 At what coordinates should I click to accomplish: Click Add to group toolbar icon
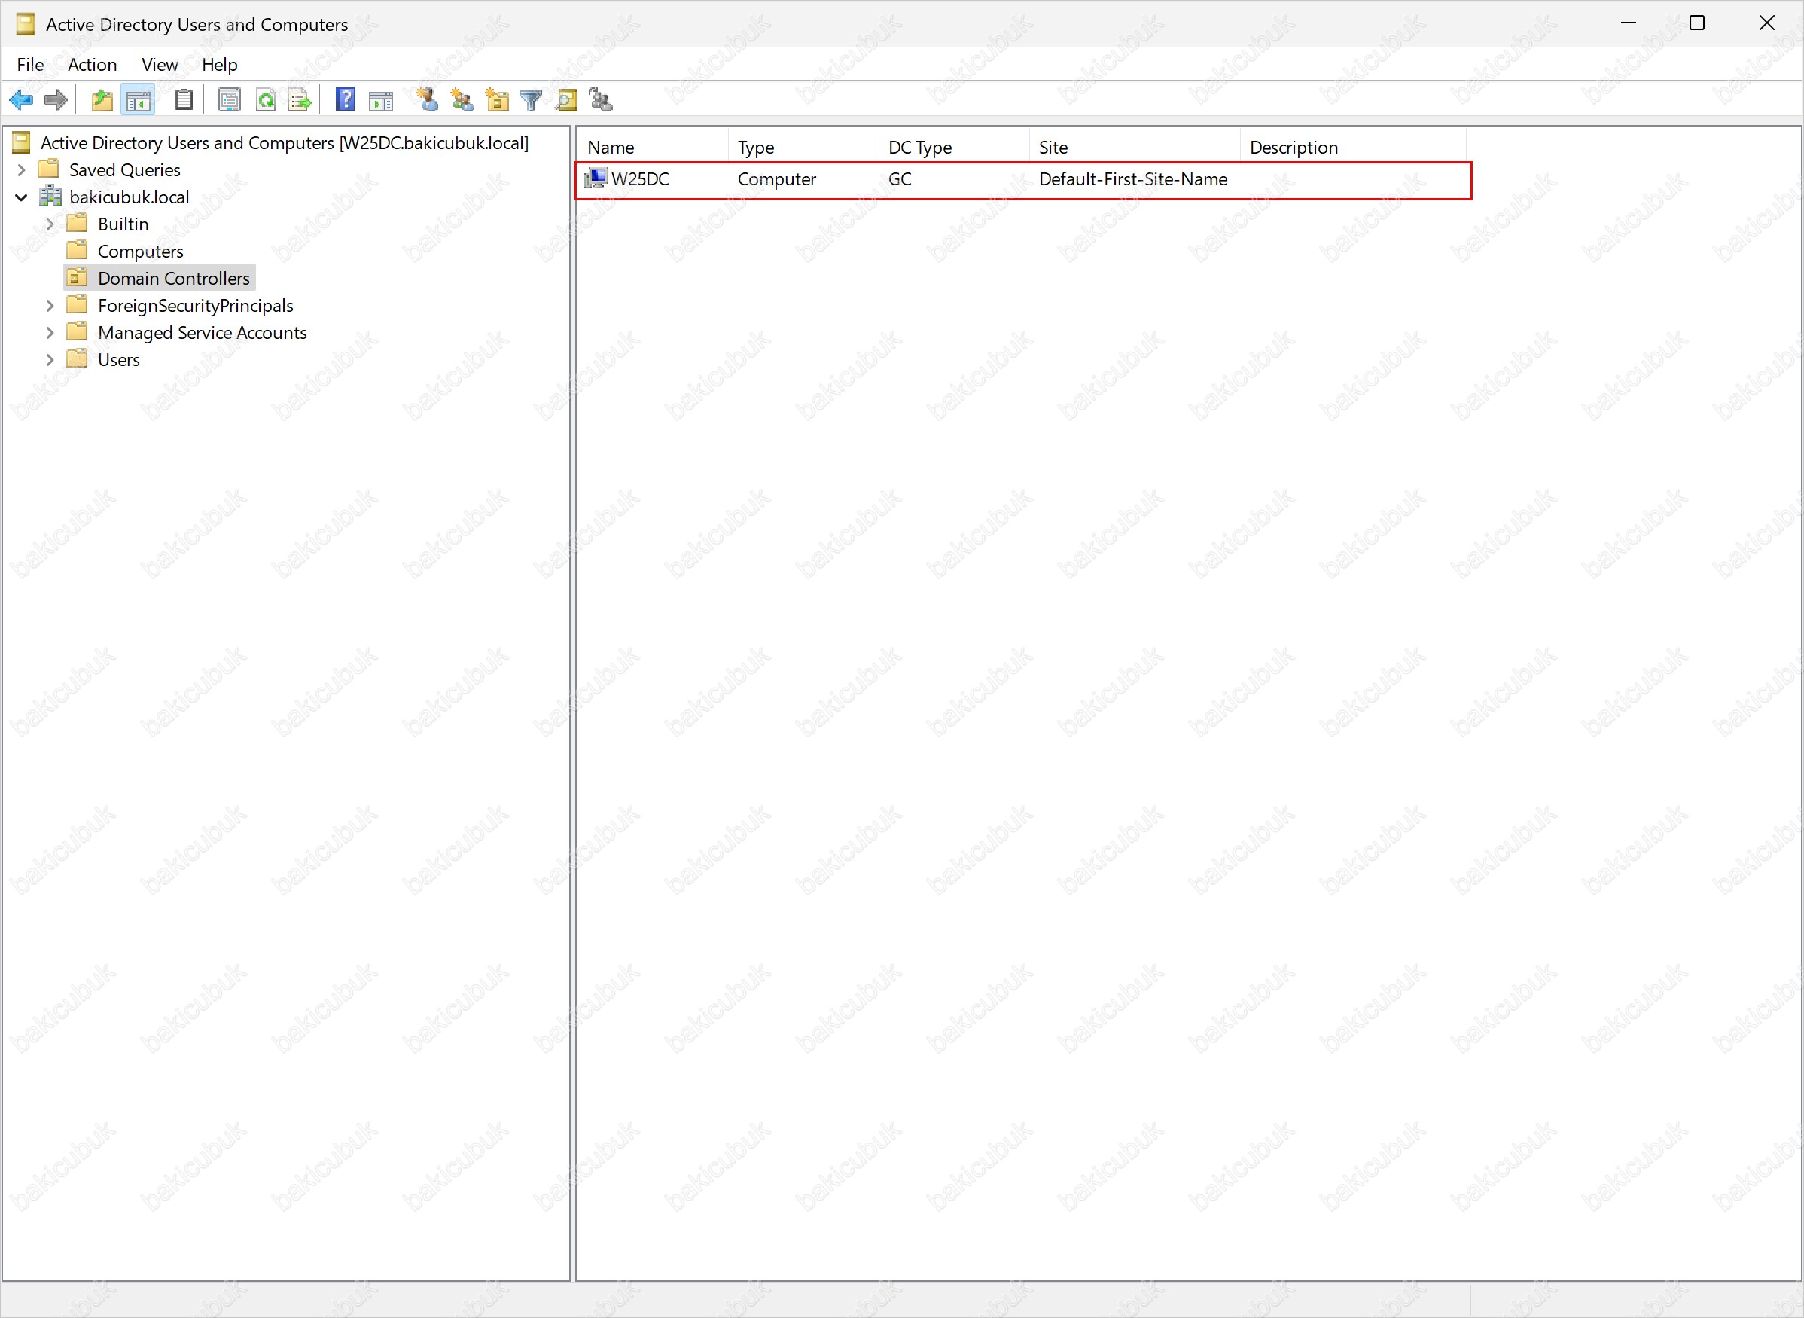point(601,100)
